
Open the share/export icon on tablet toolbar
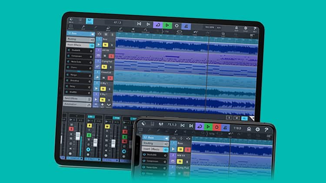click(x=236, y=28)
